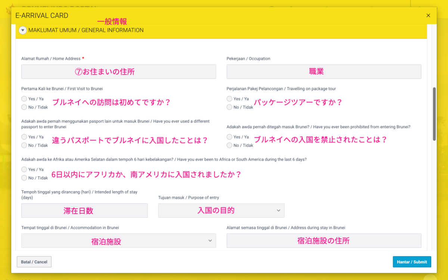Click the Intended length of stay field
The height and width of the screenshot is (280, 448).
(x=84, y=210)
